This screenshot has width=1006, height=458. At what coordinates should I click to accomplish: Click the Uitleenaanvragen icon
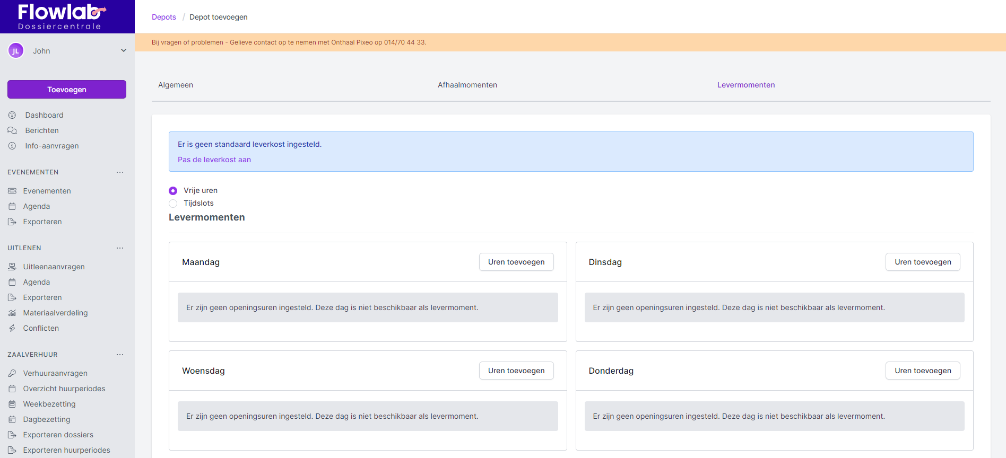pyautogui.click(x=12, y=267)
